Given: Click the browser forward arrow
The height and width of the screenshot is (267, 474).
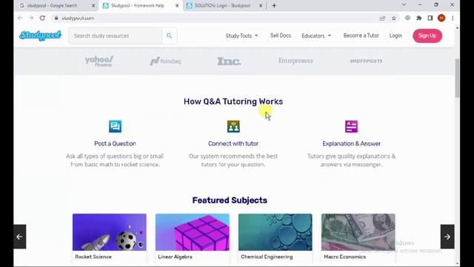Looking at the screenshot, I should tap(31, 18).
